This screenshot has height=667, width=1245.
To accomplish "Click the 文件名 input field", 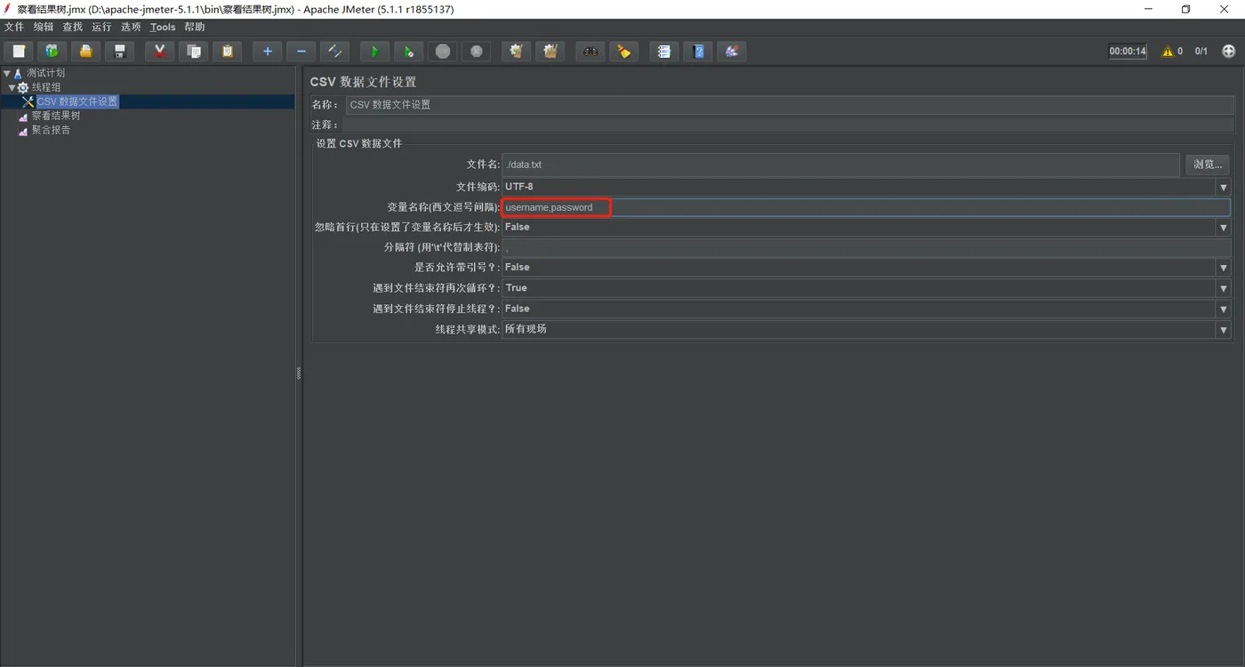I will [840, 165].
